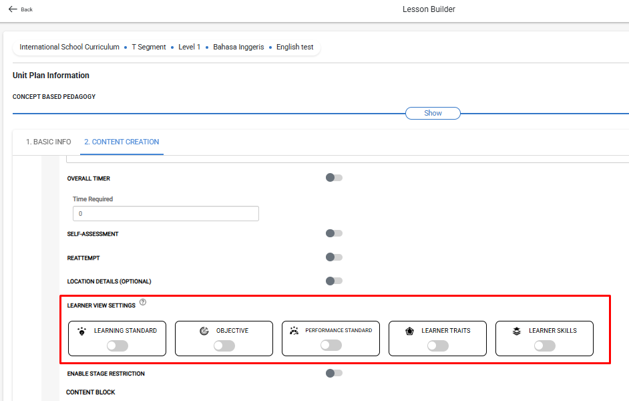This screenshot has height=401, width=629.
Task: Click the Learner Skills layers icon
Action: pos(517,331)
